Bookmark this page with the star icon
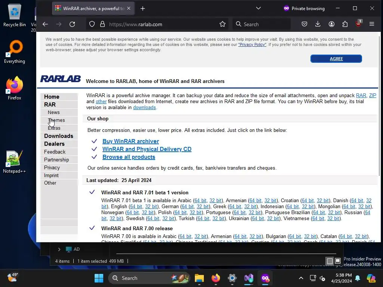The width and height of the screenshot is (383, 287). tap(222, 24)
